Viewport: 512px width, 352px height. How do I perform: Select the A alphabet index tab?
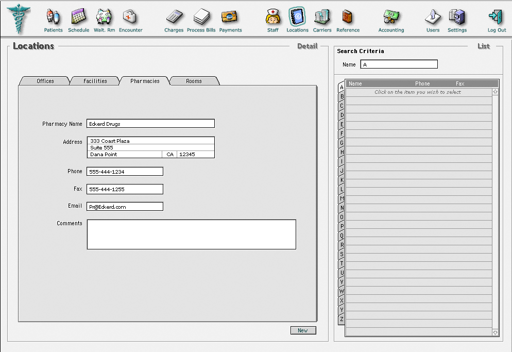[x=342, y=87]
